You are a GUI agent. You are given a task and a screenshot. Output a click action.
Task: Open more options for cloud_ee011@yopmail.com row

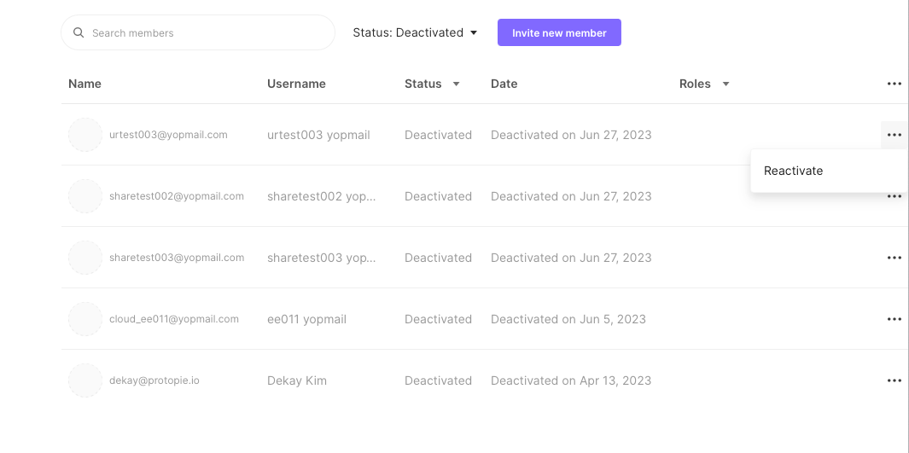click(894, 319)
